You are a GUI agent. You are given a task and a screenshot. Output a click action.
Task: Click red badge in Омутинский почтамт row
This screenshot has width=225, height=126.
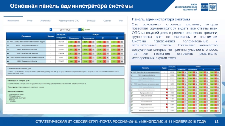coord(167,98)
